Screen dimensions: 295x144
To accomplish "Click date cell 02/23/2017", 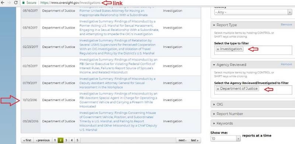I will (x=30, y=47).
